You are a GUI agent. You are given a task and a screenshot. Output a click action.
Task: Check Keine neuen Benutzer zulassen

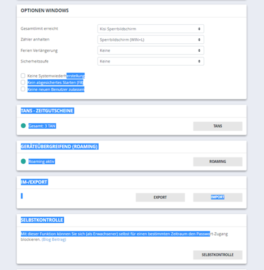click(23, 89)
